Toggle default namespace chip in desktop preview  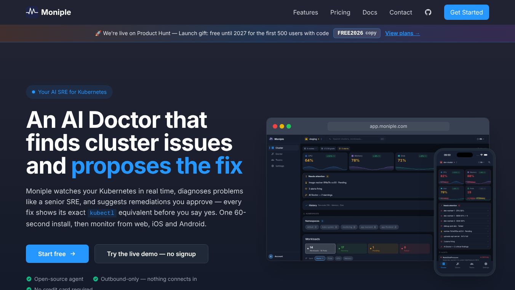coord(312,227)
